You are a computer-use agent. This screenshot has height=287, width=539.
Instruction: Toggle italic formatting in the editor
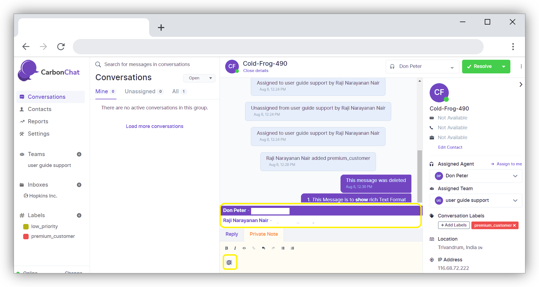pos(235,248)
